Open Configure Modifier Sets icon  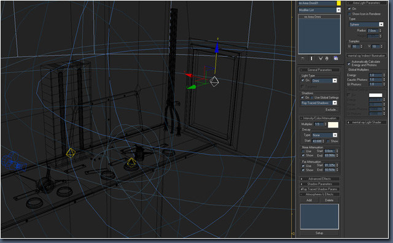[336, 58]
